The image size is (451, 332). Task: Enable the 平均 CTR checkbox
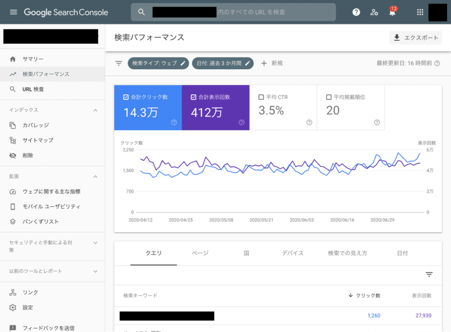coord(261,97)
